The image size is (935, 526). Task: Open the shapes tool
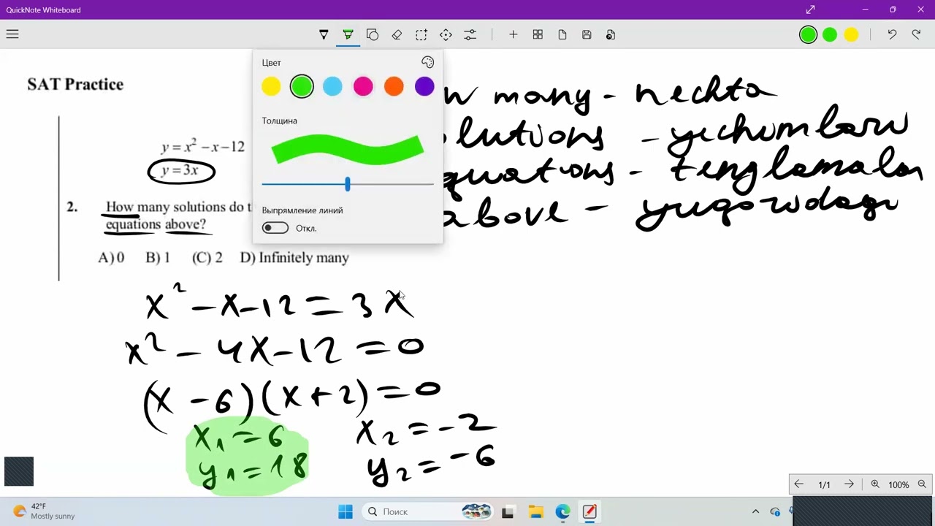[x=373, y=34]
